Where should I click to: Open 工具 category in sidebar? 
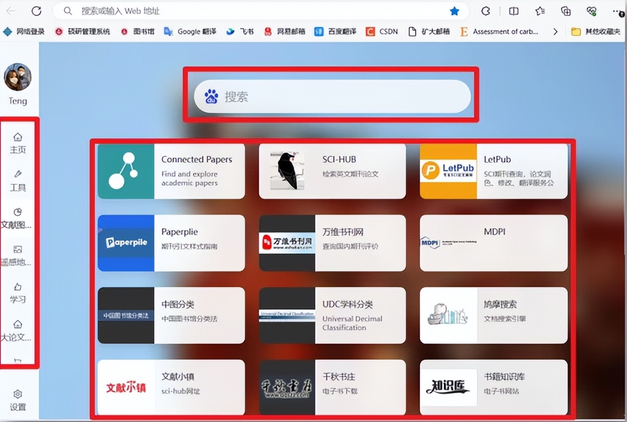coord(18,181)
